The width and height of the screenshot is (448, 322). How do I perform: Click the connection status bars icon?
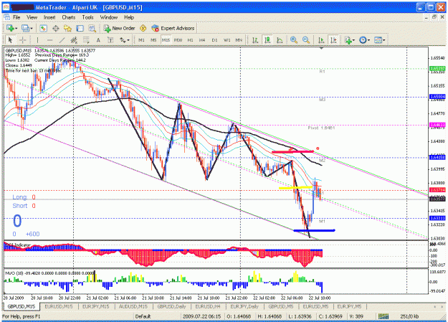[383, 316]
